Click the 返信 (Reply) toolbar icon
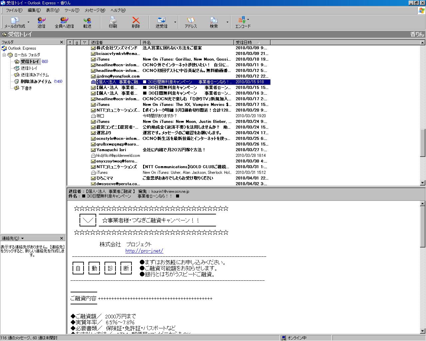426x341 pixels. (x=42, y=22)
